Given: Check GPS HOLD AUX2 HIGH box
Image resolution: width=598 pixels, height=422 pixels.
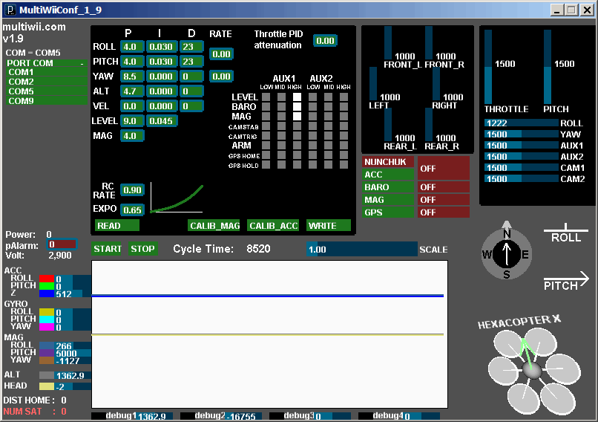Looking at the screenshot, I should [344, 165].
